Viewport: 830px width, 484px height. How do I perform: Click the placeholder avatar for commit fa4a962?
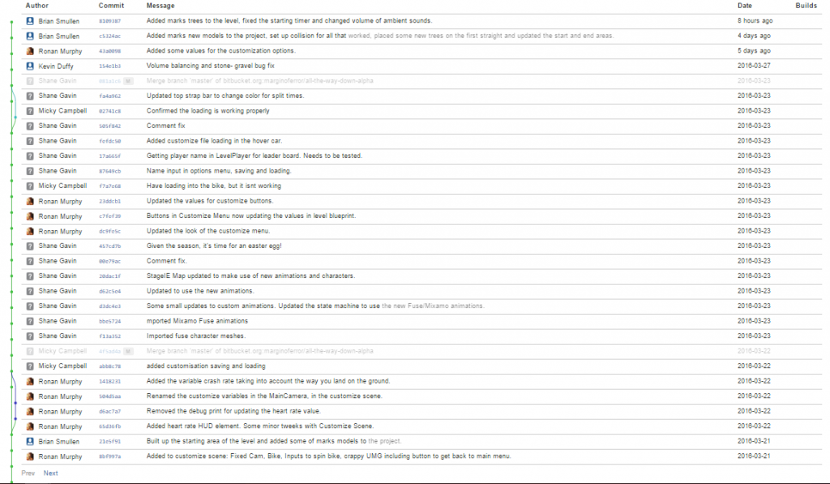[x=30, y=96]
